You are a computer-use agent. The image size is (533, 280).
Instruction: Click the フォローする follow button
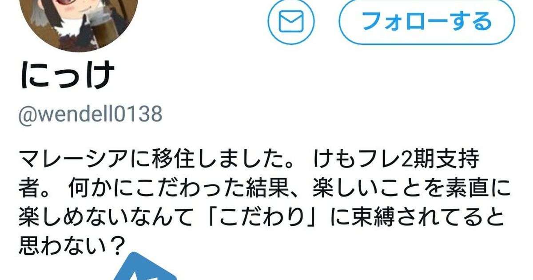(x=426, y=21)
